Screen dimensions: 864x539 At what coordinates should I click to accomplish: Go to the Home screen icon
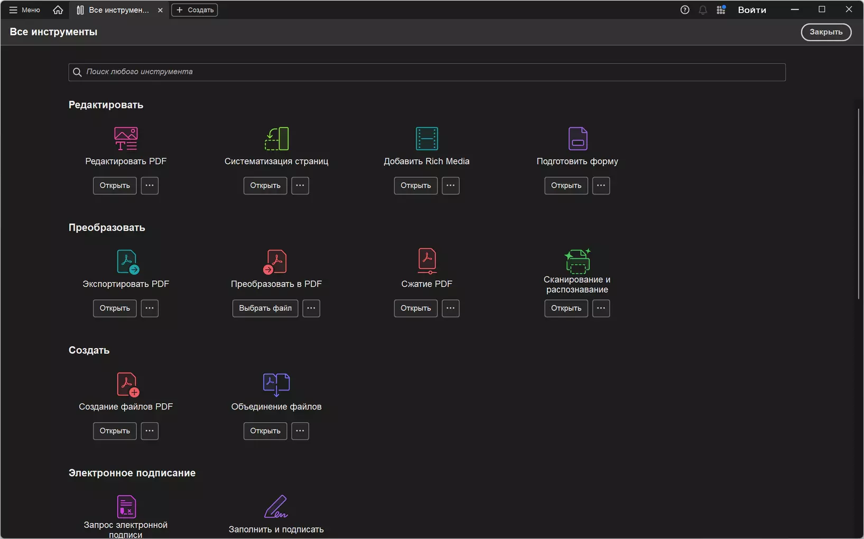(58, 10)
